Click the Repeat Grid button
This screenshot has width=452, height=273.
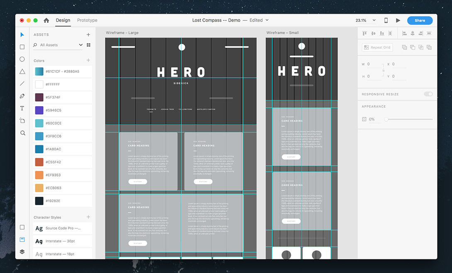tap(377, 48)
